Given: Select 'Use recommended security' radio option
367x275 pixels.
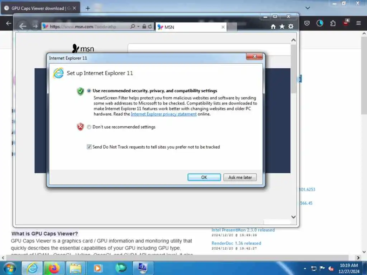Looking at the screenshot, I should [89, 91].
